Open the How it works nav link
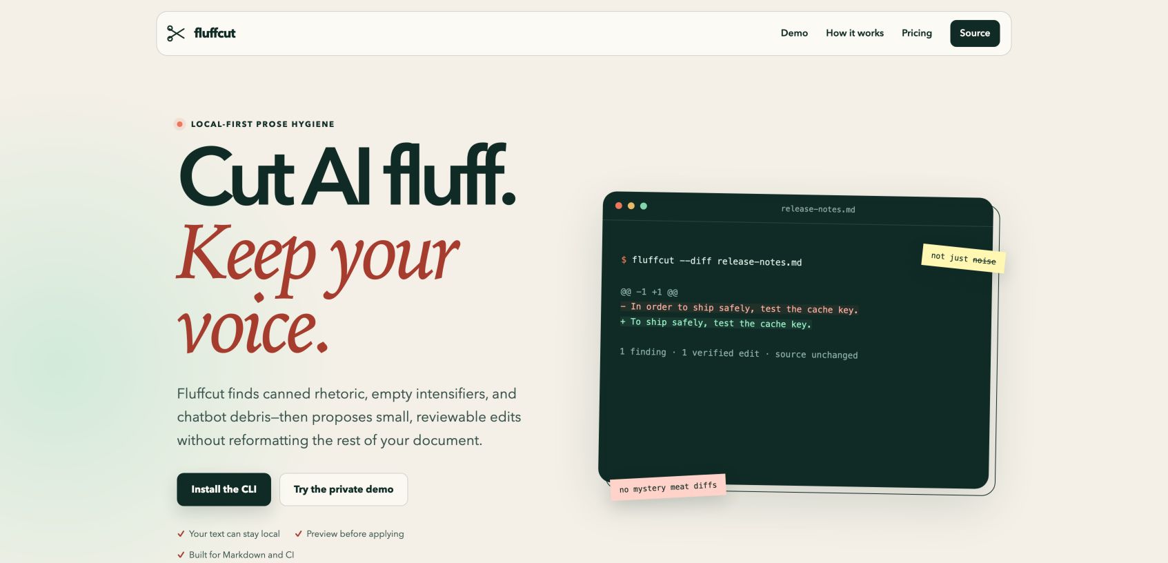The height and width of the screenshot is (563, 1168). tap(855, 33)
